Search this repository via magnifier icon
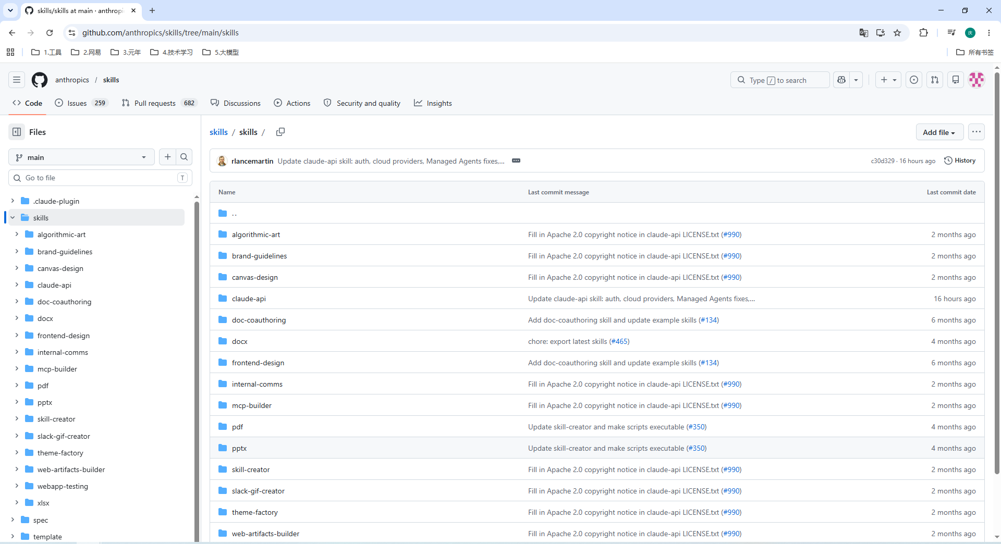The height and width of the screenshot is (544, 1001). (x=184, y=157)
